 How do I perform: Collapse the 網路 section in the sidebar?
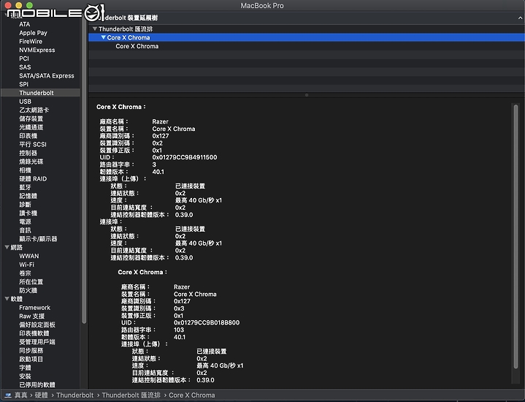click(7, 248)
